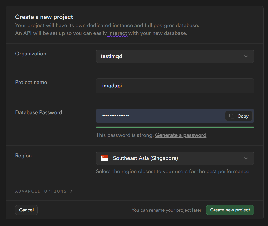Viewport: 268px width, 226px height.
Task: Expand the Advanced Options section
Action: 41,191
